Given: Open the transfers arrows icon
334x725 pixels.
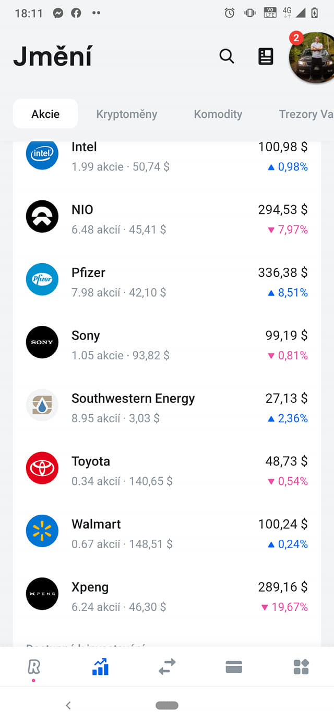Looking at the screenshot, I should 167,667.
